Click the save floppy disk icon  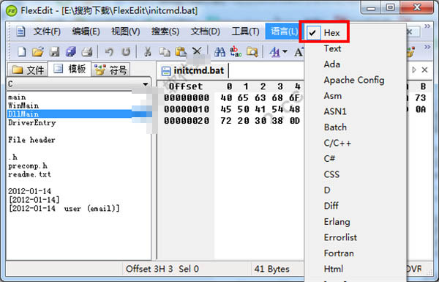(55, 52)
